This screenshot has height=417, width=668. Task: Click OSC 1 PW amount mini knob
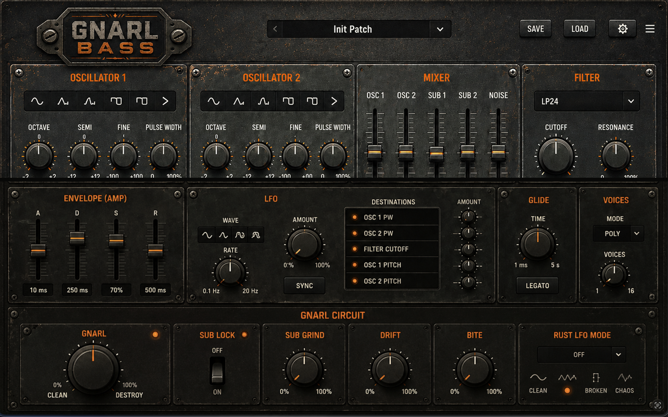468,217
